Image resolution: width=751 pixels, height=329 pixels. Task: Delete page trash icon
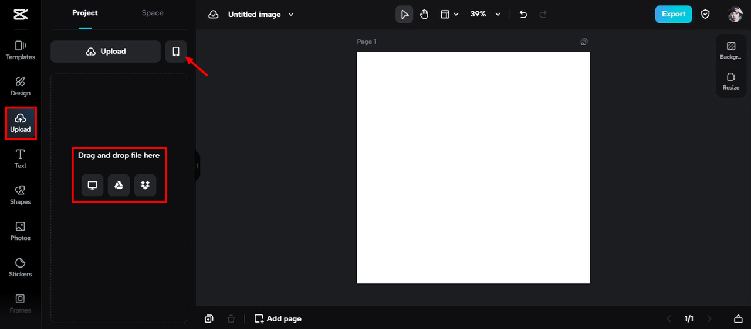[x=231, y=318]
